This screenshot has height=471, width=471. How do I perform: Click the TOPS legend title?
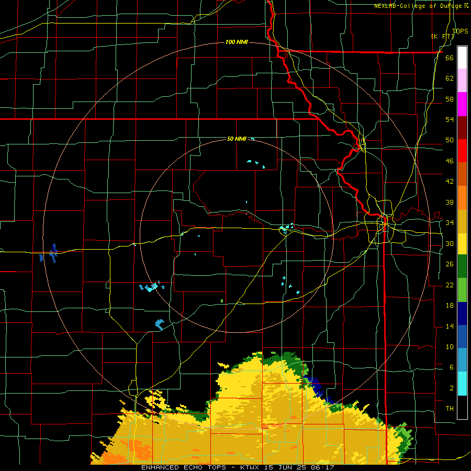point(460,31)
